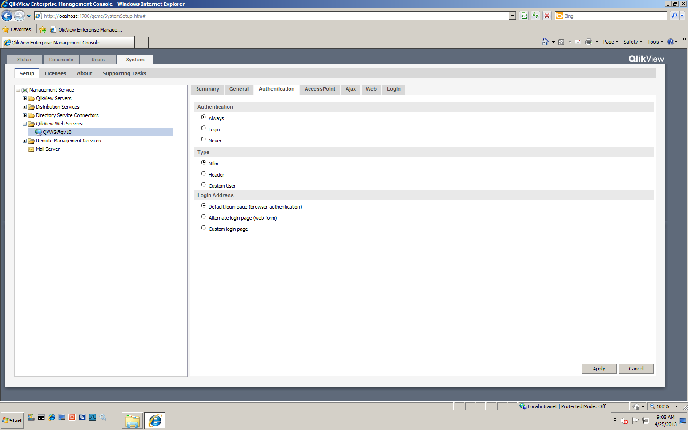Open Supporting Tasks sub-tab
The image size is (688, 430).
[125, 73]
